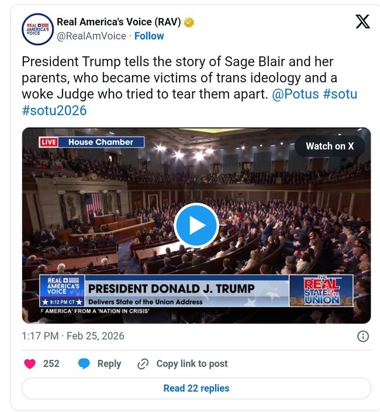Click the chain link copy icon

coord(143,364)
